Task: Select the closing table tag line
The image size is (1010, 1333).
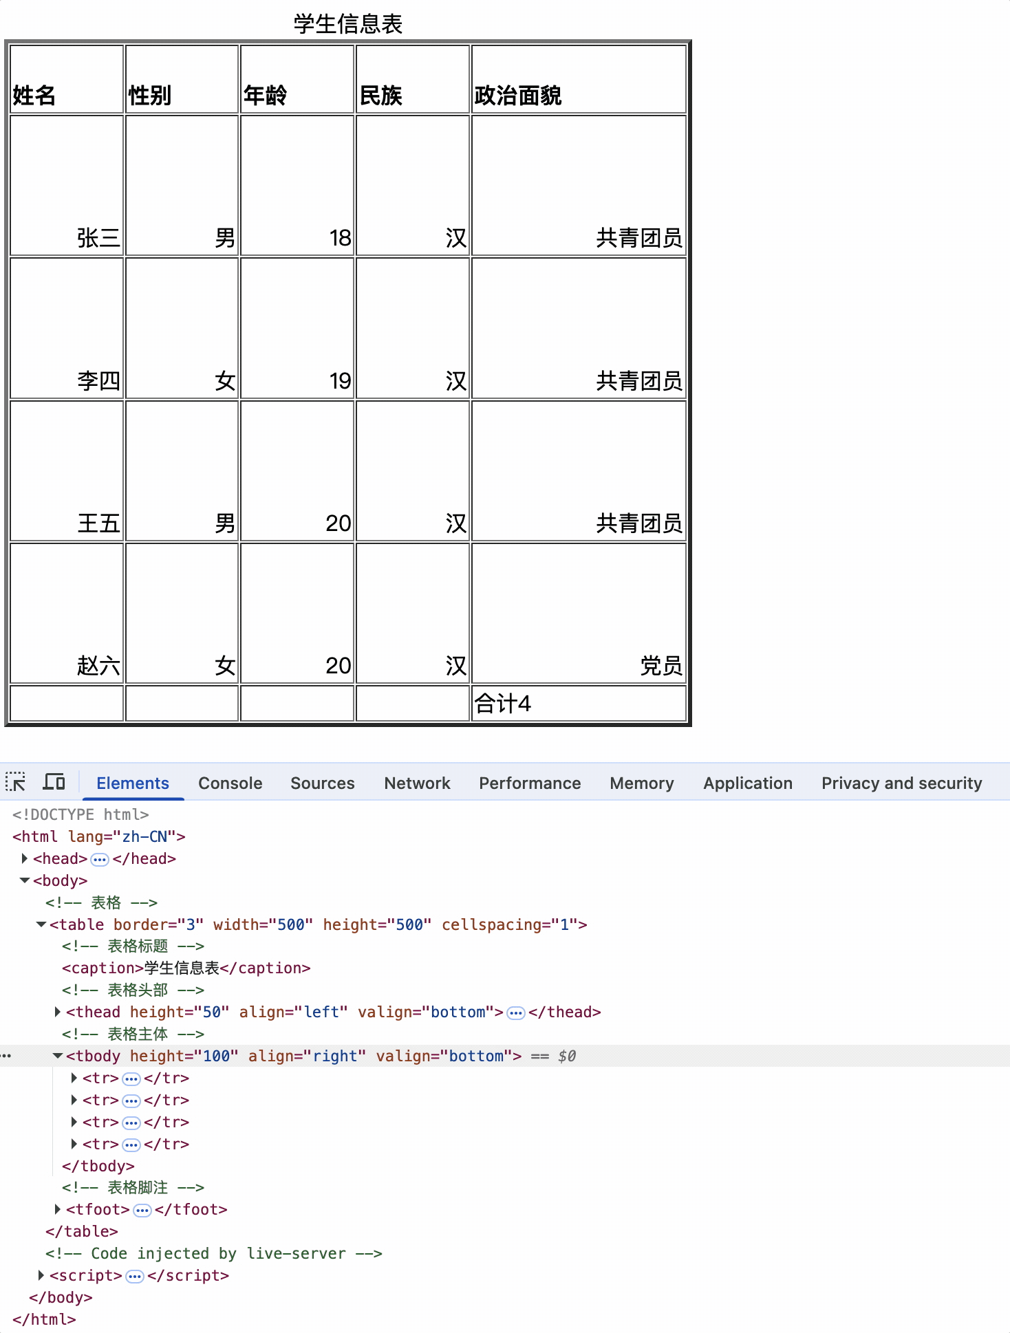Action: point(81,1231)
